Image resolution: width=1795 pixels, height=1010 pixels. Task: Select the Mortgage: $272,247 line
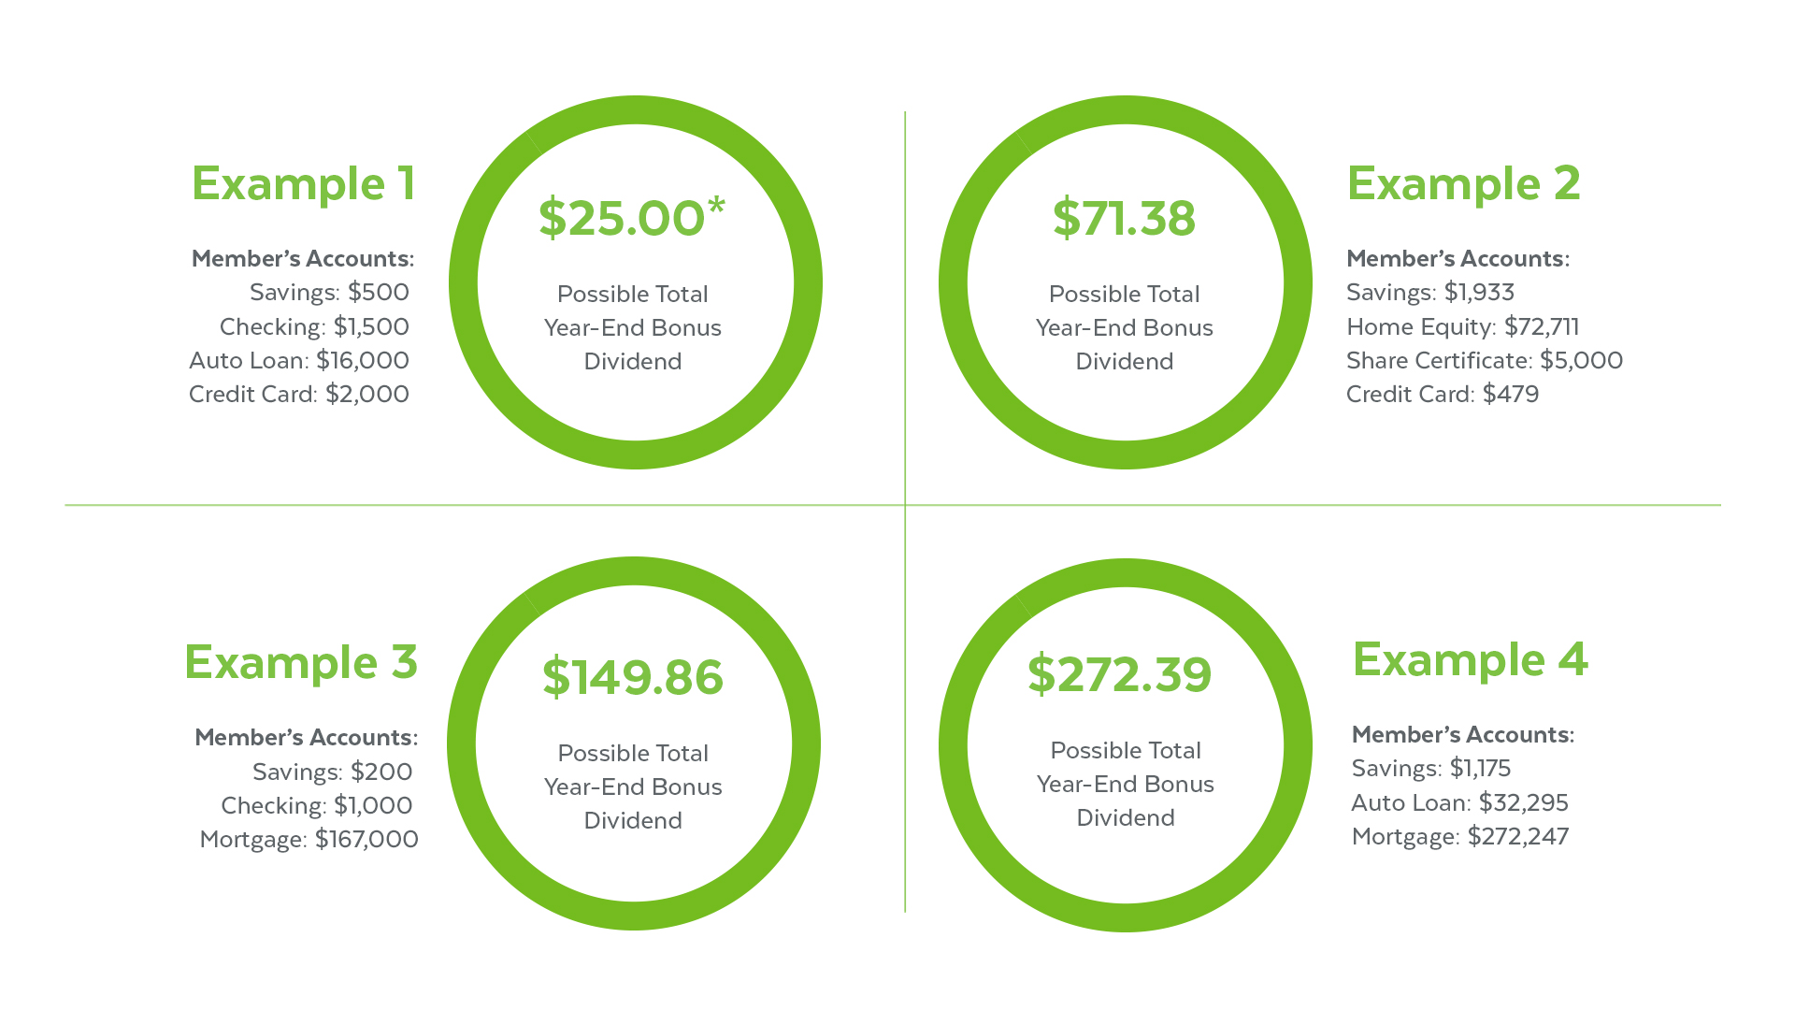tap(1459, 837)
